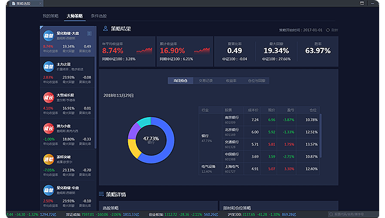Screen dimensions: 385x218
Task: Select the 南京银行 row in holdings table
Action: (259, 120)
